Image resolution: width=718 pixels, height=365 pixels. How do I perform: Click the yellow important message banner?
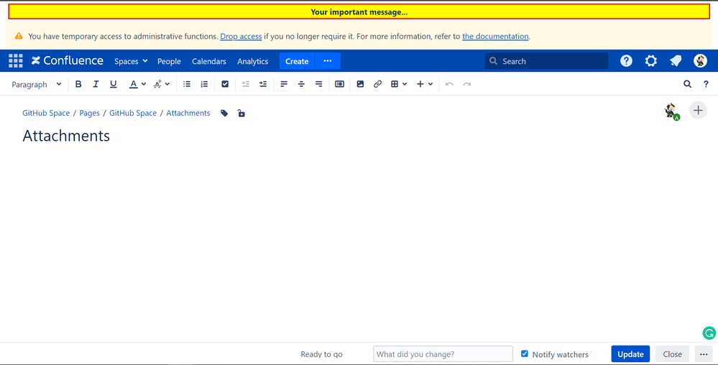point(359,12)
